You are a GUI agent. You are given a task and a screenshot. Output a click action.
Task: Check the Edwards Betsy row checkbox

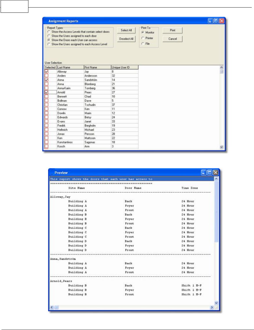click(x=46, y=117)
